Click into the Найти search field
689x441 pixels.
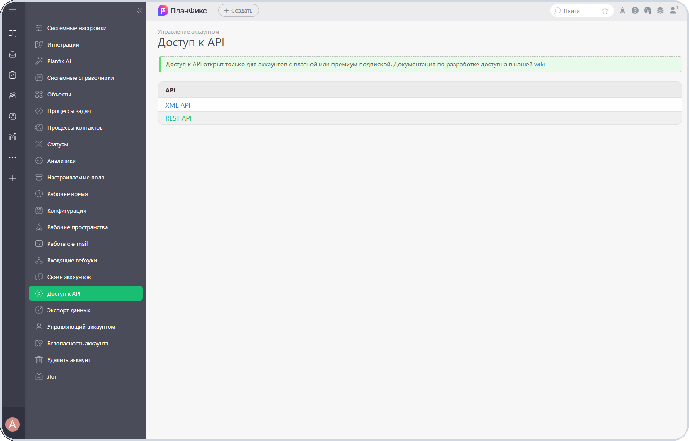(576, 11)
